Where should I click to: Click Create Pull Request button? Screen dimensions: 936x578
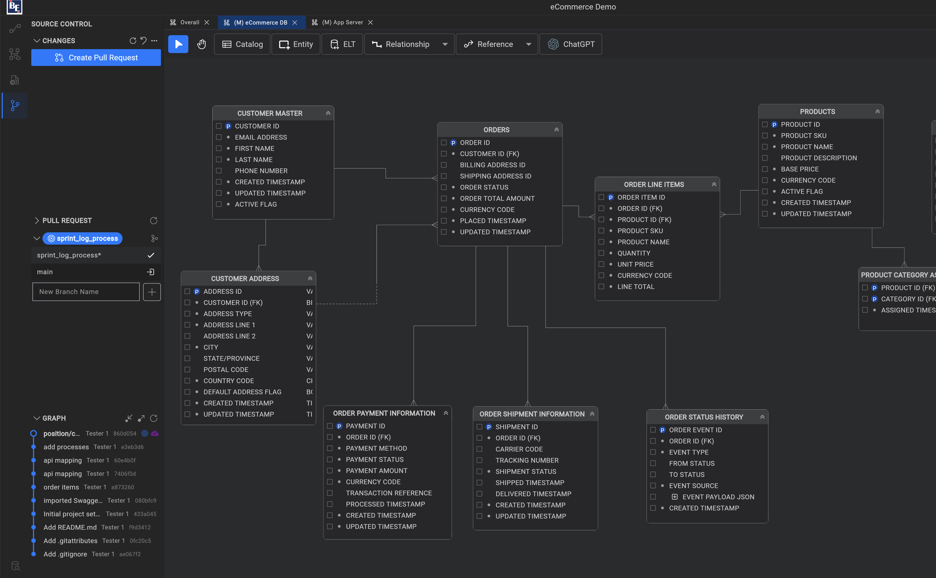(x=96, y=58)
